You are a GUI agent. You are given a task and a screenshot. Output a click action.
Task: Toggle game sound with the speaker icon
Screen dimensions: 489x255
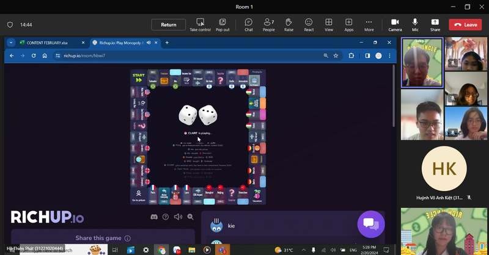coord(178,217)
